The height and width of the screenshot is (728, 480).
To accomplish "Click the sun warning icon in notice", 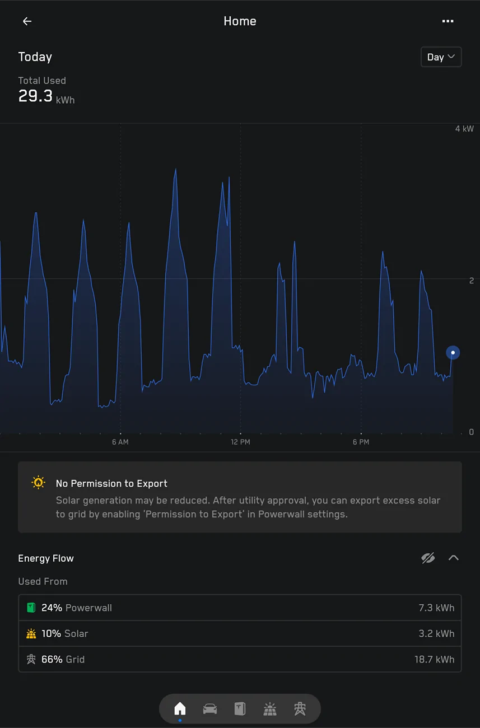I will pyautogui.click(x=38, y=483).
